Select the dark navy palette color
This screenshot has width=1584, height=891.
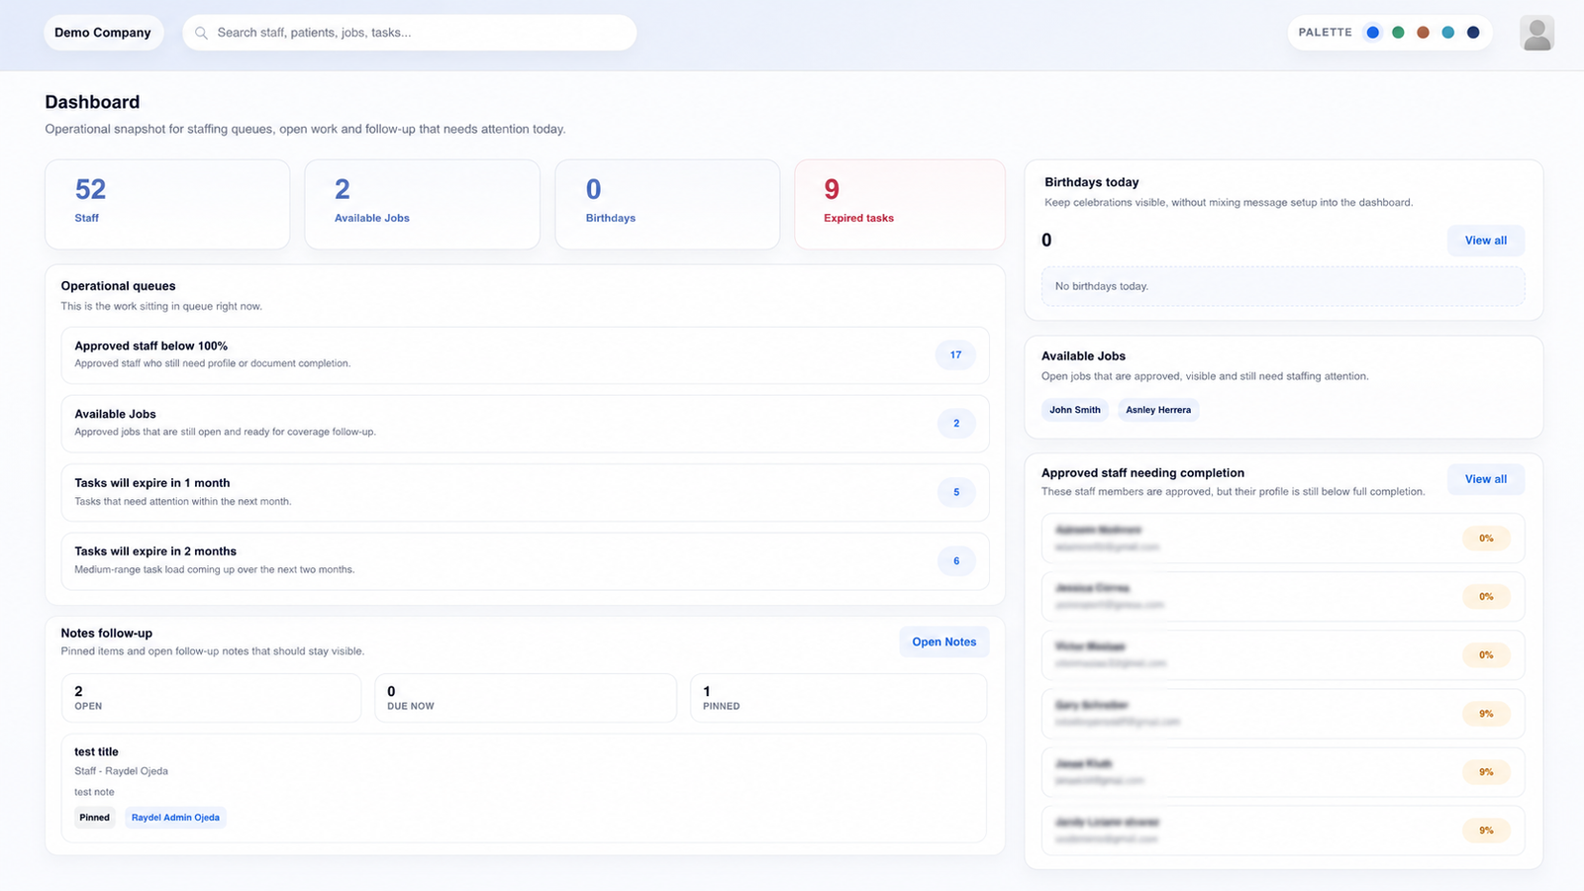click(1473, 33)
